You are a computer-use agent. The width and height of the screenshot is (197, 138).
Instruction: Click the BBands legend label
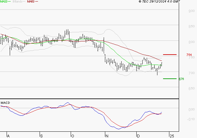18,2
